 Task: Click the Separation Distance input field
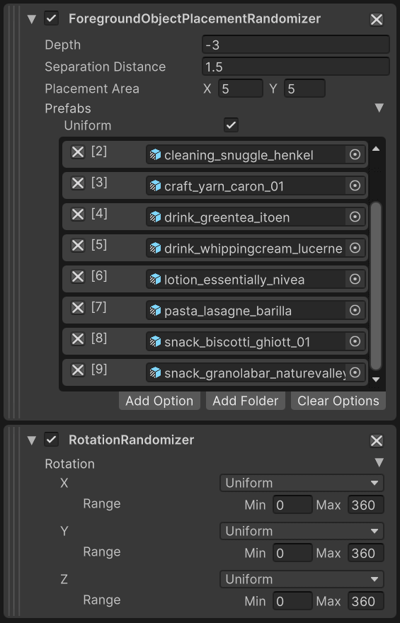[x=295, y=67]
